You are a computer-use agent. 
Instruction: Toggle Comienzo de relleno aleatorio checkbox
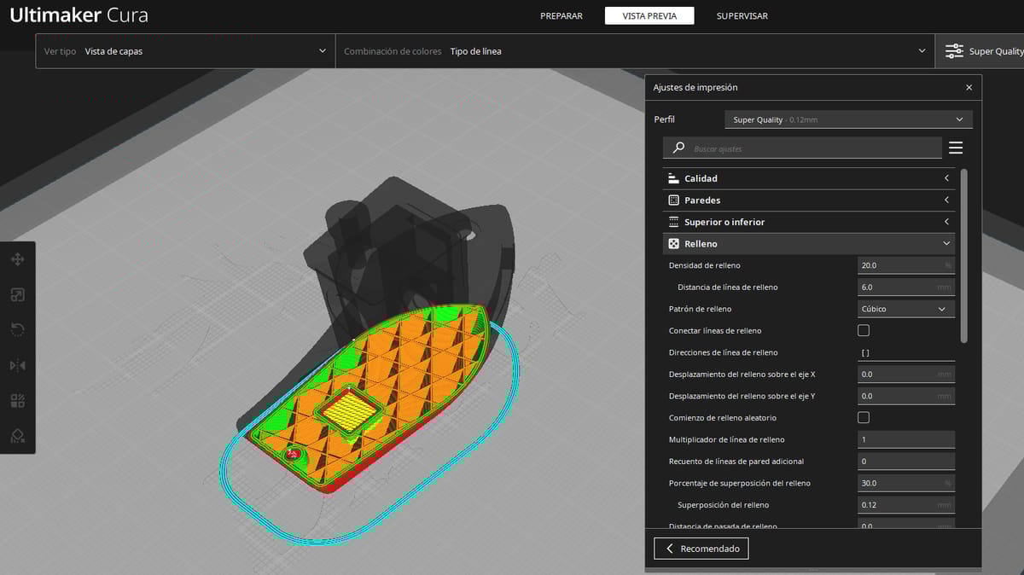(864, 417)
